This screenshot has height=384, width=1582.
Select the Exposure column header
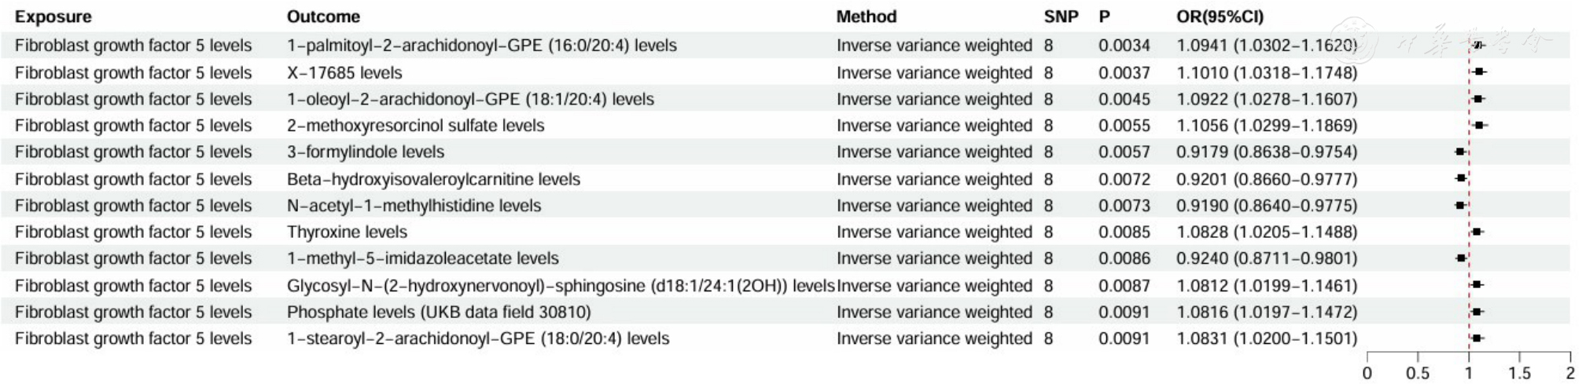point(53,16)
